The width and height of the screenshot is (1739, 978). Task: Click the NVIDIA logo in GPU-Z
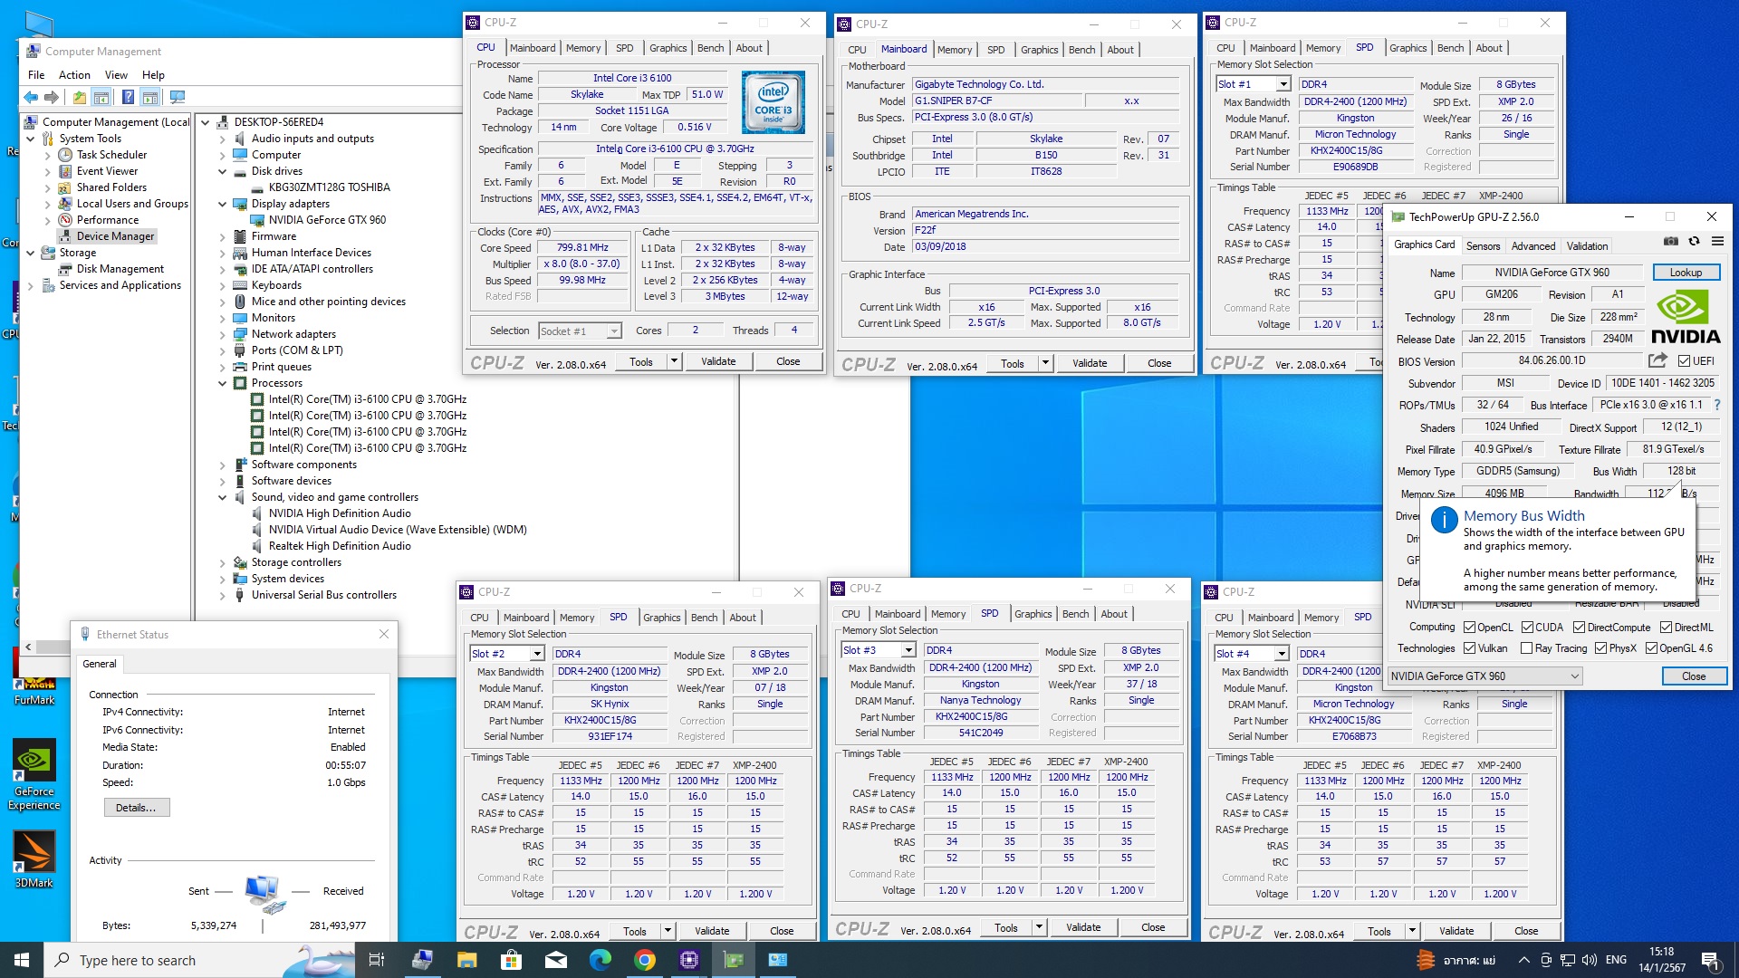tap(1686, 317)
